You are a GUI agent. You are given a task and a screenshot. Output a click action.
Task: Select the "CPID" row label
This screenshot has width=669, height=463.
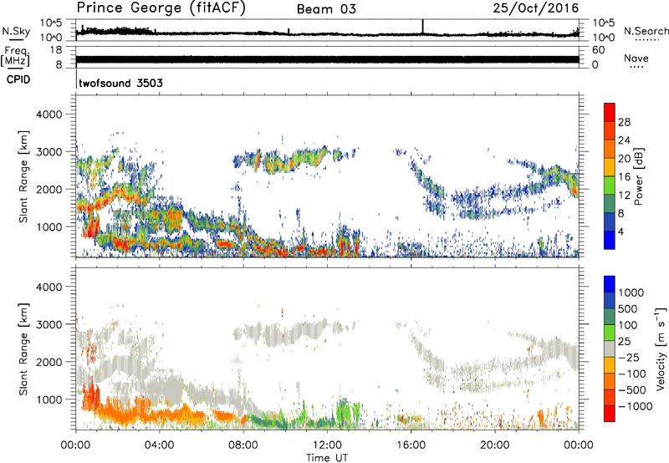pyautogui.click(x=18, y=79)
